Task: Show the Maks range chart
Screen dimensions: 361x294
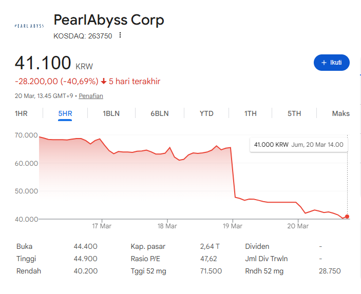Action: pos(340,113)
